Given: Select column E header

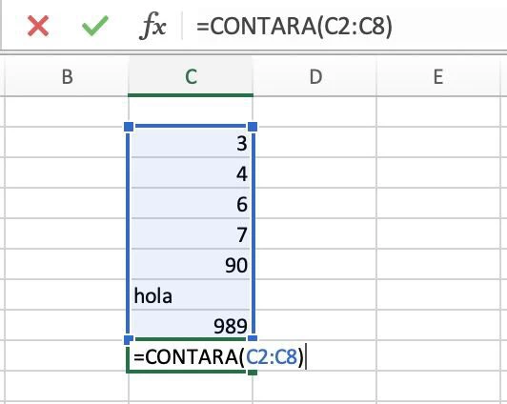Looking at the screenshot, I should (x=438, y=77).
